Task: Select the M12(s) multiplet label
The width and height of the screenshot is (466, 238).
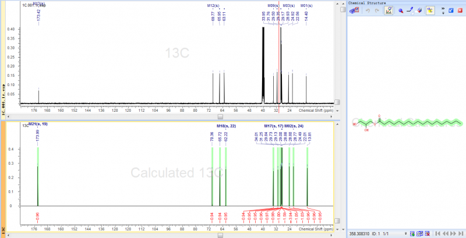Action: point(213,5)
